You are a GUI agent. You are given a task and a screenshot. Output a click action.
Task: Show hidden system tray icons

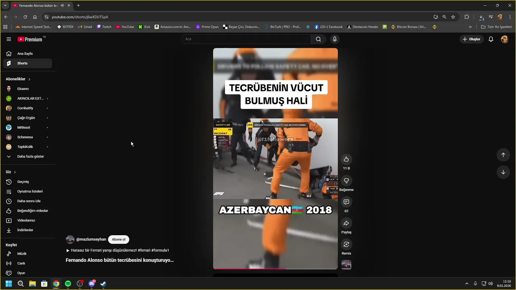coord(467,284)
